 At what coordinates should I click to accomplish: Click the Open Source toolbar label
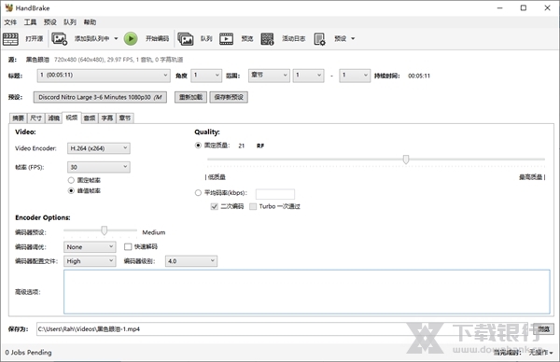35,38
